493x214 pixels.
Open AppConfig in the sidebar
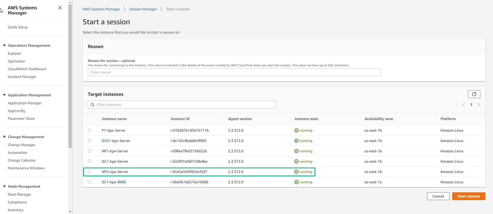[16, 111]
